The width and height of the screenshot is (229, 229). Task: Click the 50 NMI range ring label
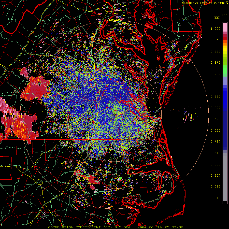(114, 67)
